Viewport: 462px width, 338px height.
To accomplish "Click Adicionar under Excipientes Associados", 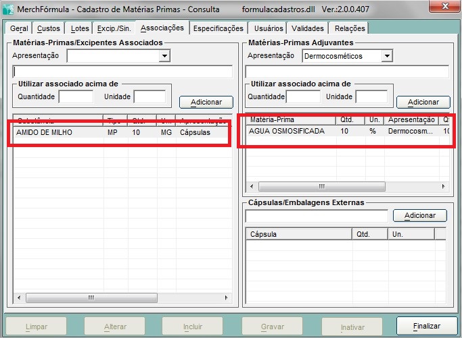I will tap(206, 102).
